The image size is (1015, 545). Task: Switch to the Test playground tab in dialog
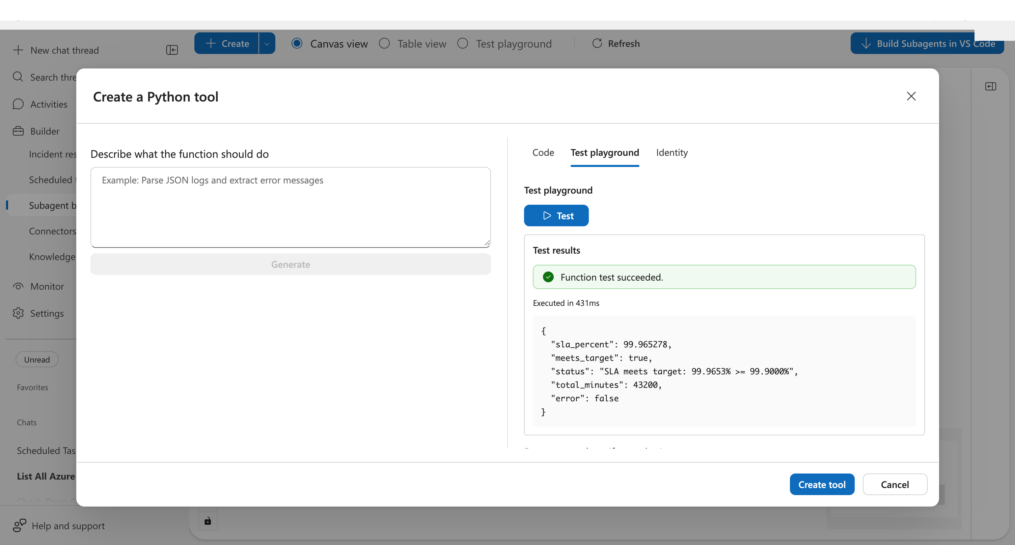coord(605,153)
